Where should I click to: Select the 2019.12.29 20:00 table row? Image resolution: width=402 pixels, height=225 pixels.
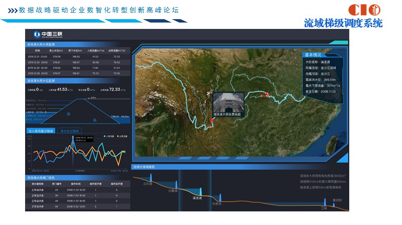78,68
